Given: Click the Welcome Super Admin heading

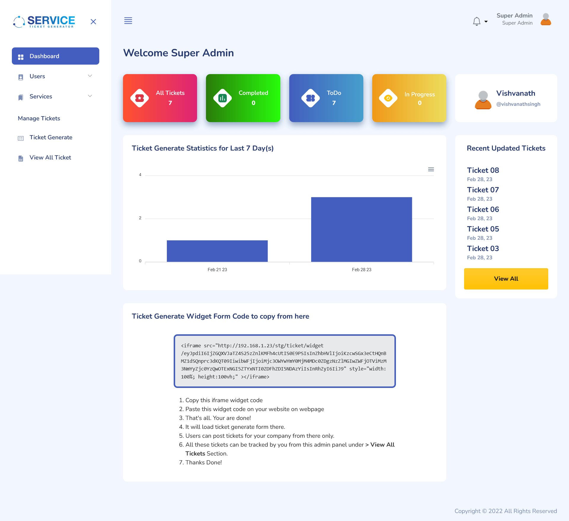Looking at the screenshot, I should coord(178,53).
